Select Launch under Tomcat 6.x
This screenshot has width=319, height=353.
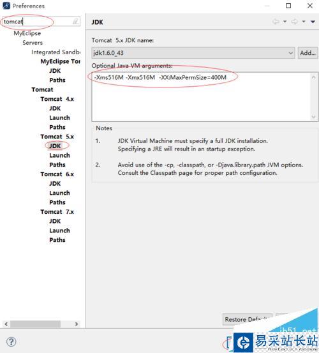pyautogui.click(x=59, y=193)
